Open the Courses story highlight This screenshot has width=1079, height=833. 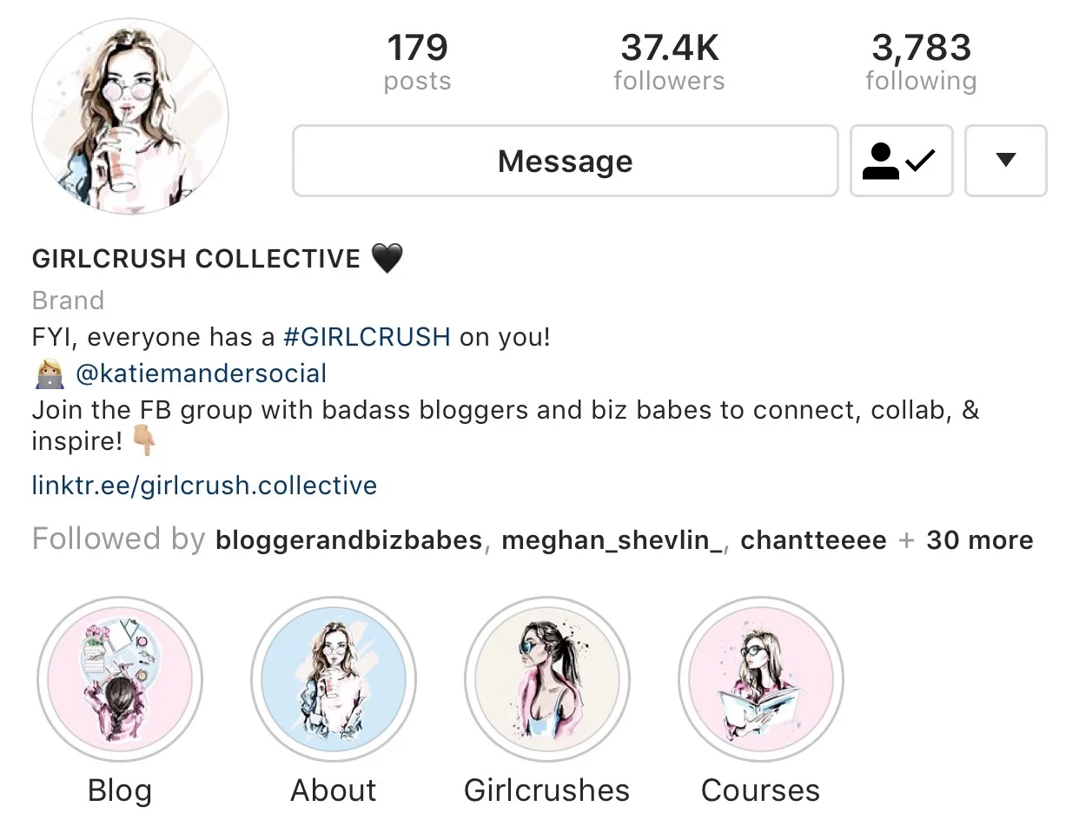click(x=761, y=679)
